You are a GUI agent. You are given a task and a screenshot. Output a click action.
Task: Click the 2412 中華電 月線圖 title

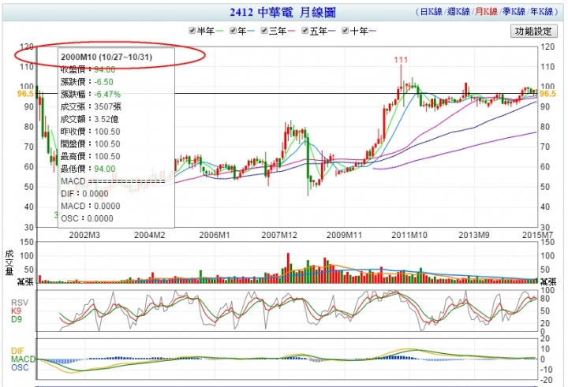point(282,13)
